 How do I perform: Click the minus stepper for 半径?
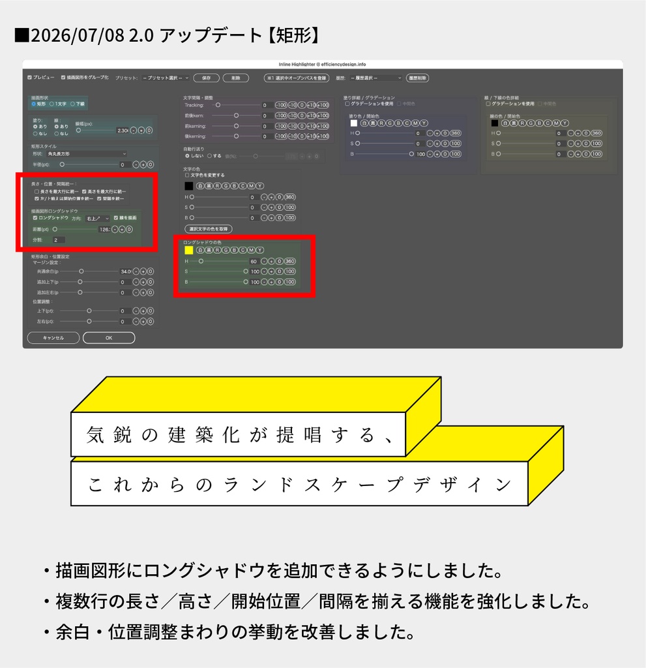(x=136, y=164)
